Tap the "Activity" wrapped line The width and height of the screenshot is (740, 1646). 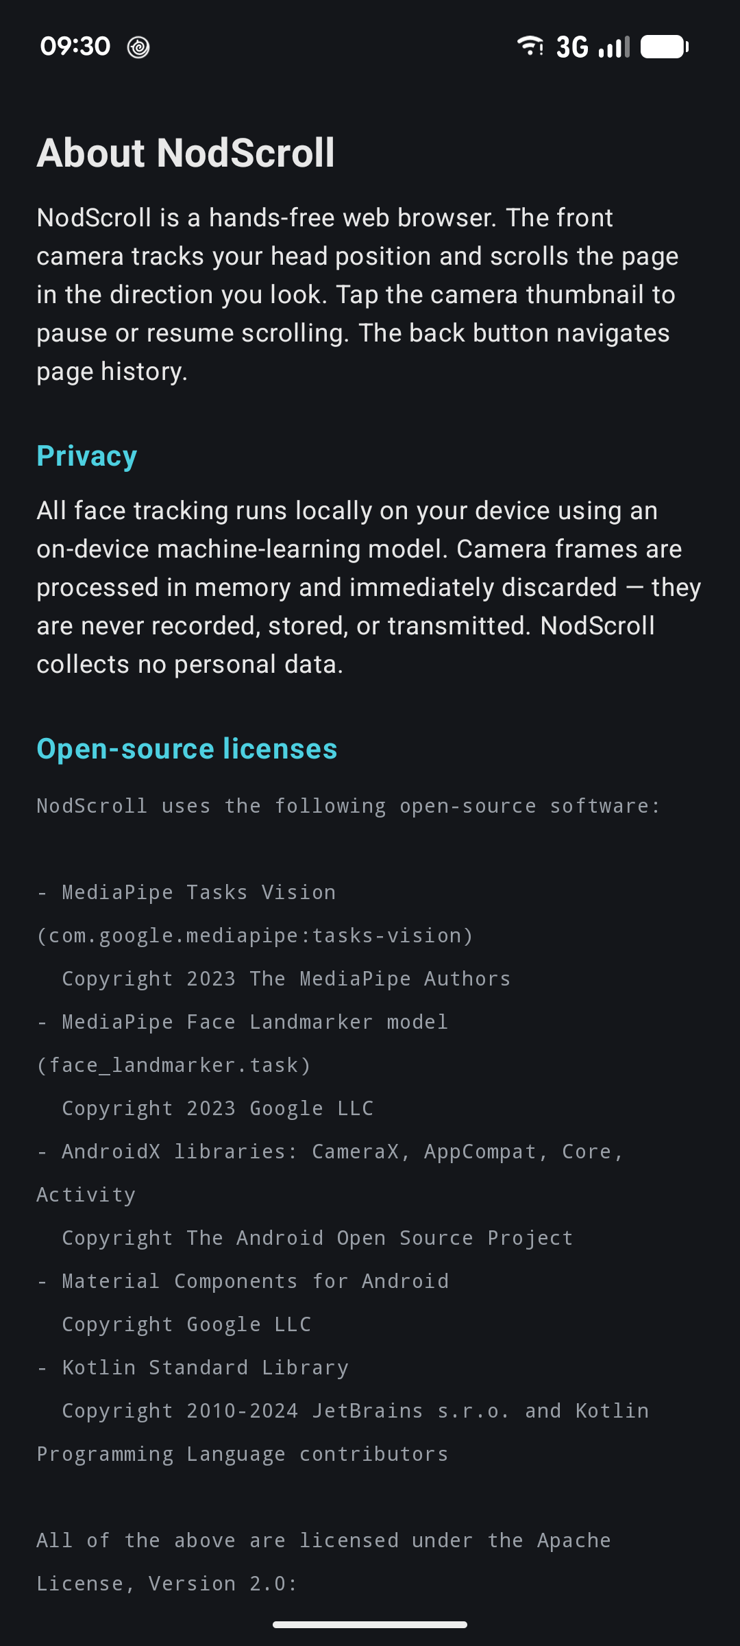click(x=86, y=1195)
